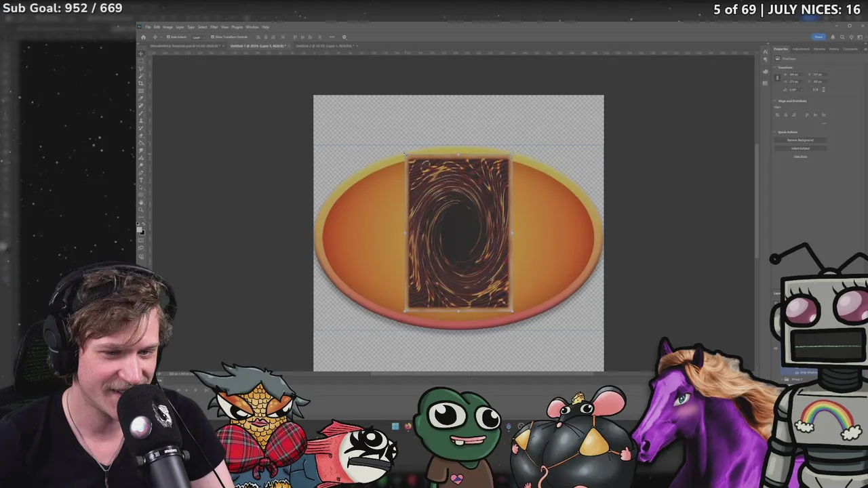Switch to the Adjustments tab
The image size is (868, 488).
(801, 49)
